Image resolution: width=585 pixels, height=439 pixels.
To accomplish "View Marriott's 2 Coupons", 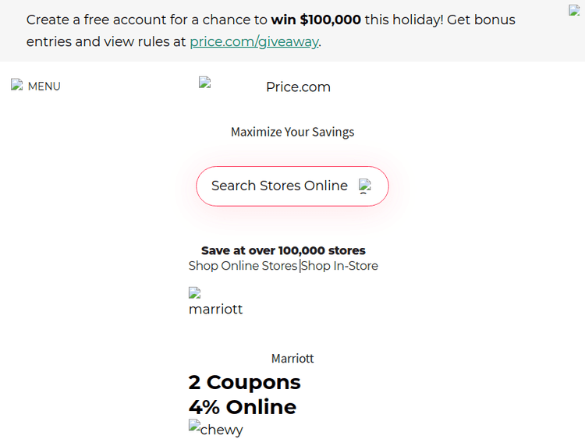I will [x=244, y=382].
